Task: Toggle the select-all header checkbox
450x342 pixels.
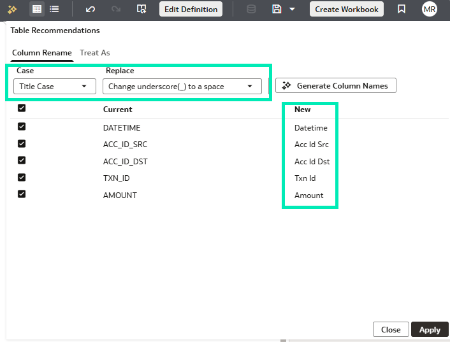Action: 22,108
